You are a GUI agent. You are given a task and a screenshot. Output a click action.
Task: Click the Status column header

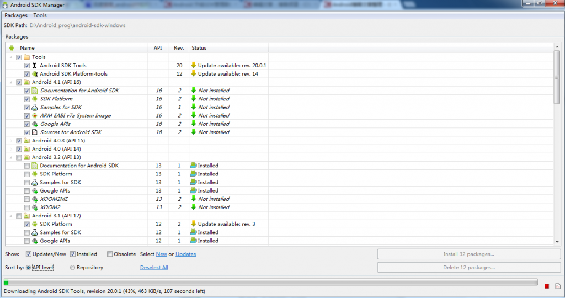tap(229, 48)
